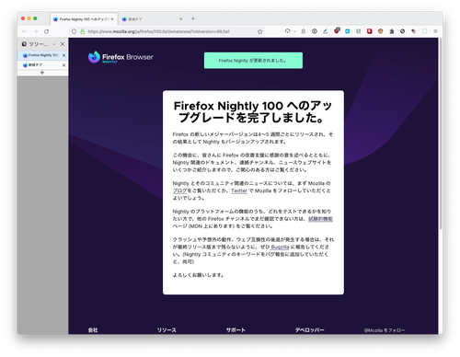Close the second top browser tab

(x=181, y=19)
